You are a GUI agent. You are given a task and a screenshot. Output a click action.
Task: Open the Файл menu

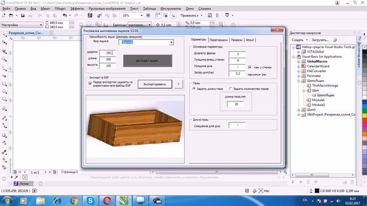[x=6, y=9]
